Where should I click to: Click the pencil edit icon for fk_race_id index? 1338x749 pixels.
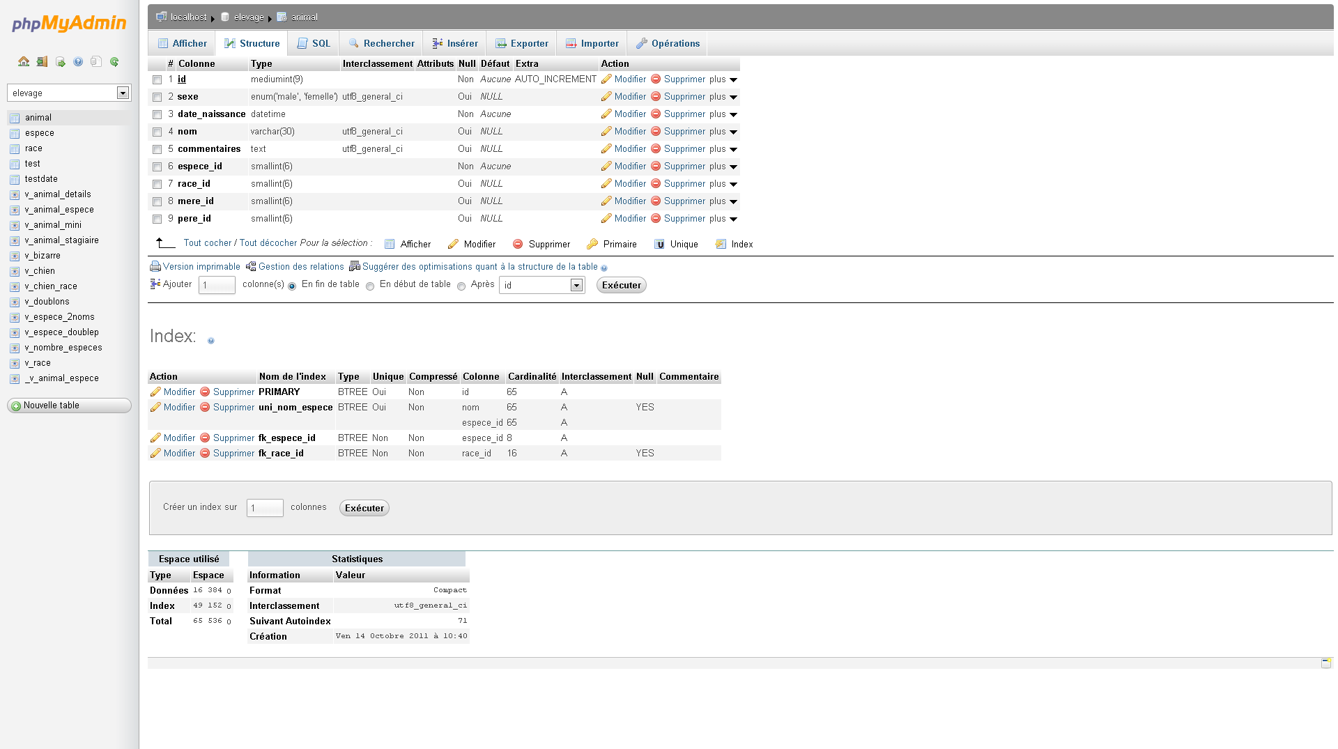(155, 453)
